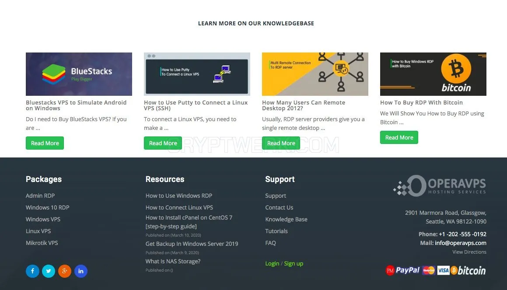
Task: Open the Putty Linux VPS article thumbnail
Action: tap(197, 74)
